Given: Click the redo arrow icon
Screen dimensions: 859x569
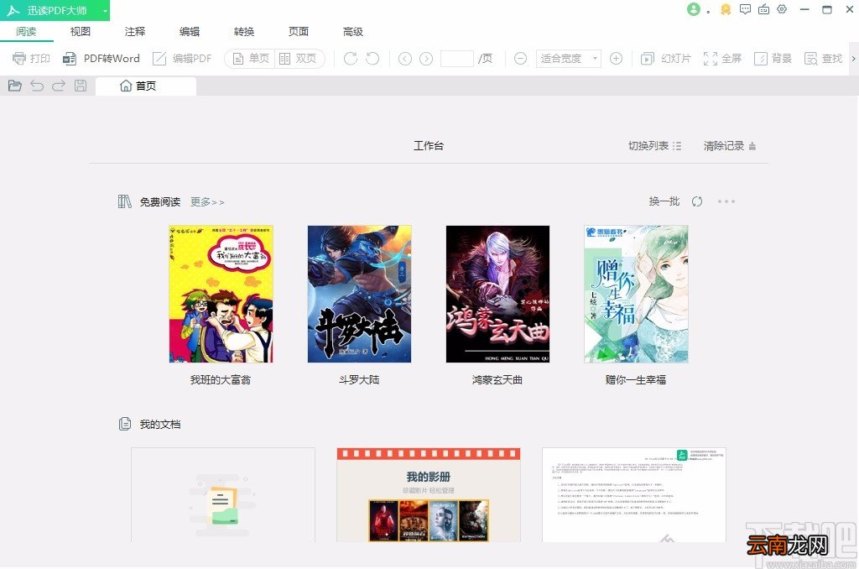Looking at the screenshot, I should click(59, 86).
